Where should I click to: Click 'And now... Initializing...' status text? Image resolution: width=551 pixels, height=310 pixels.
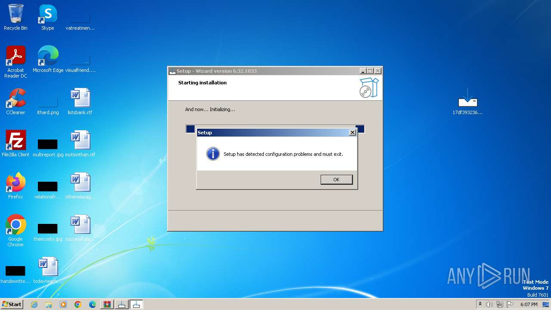(210, 109)
